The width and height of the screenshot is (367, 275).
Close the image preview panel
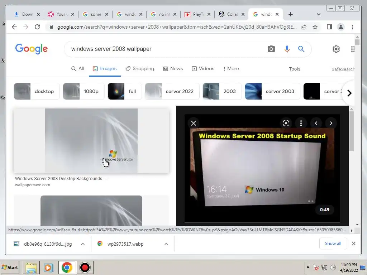[194, 123]
